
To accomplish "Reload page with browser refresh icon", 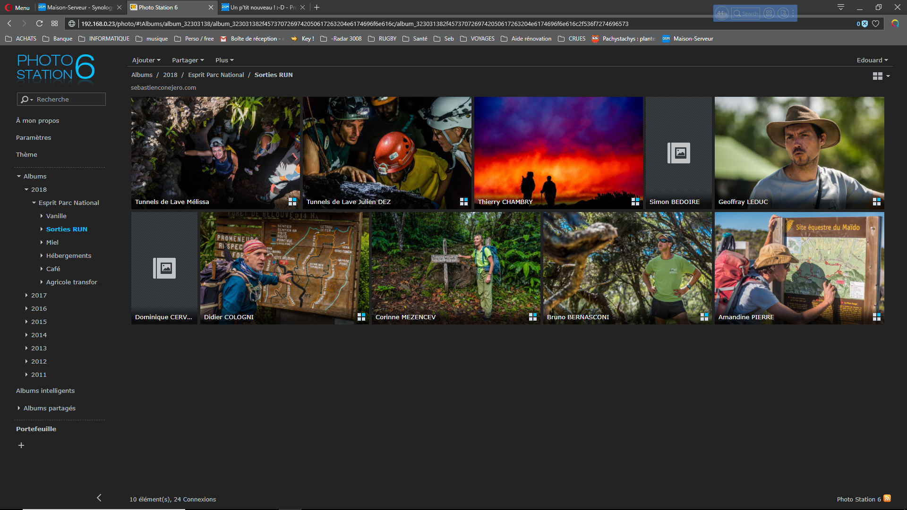I will point(40,24).
